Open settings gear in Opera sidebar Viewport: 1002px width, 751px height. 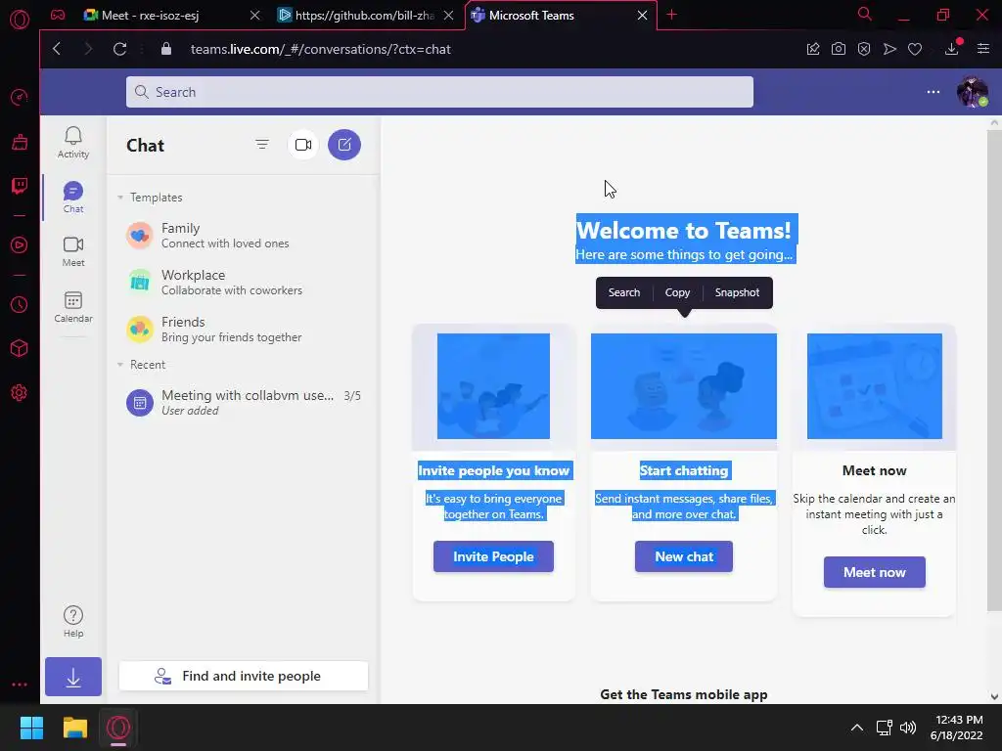(20, 393)
